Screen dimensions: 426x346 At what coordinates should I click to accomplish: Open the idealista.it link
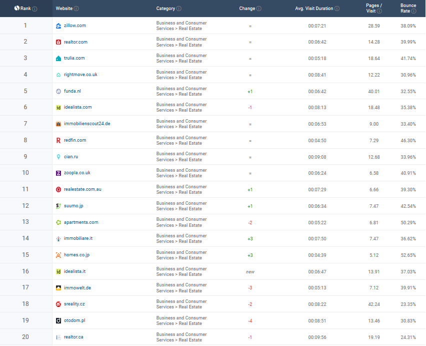(x=74, y=271)
